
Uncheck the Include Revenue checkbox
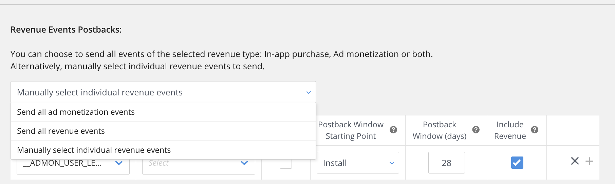tap(517, 163)
